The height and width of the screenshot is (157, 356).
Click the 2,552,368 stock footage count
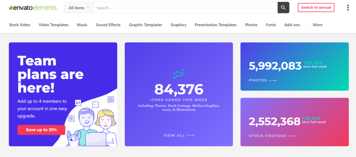(x=275, y=122)
